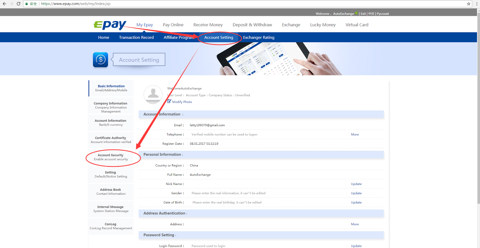Open Internal Message sidebar item

click(x=111, y=209)
